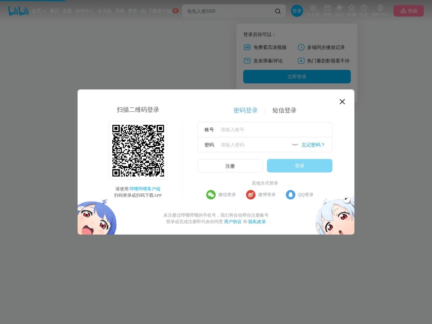
Task: Click the 其他方式登录 text
Action: click(x=265, y=183)
